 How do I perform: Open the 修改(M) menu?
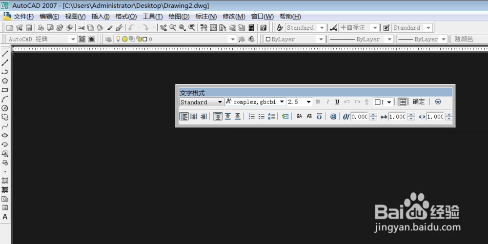click(234, 17)
